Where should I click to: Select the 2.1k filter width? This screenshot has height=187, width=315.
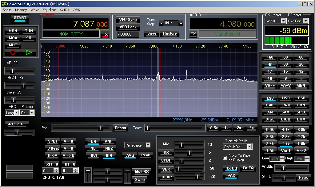coord(286,144)
